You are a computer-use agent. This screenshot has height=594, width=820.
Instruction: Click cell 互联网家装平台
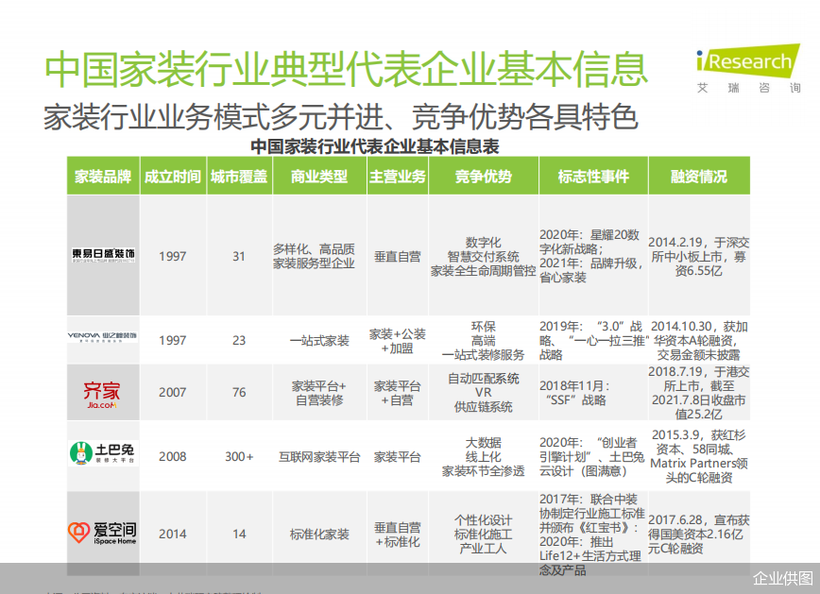tap(319, 457)
